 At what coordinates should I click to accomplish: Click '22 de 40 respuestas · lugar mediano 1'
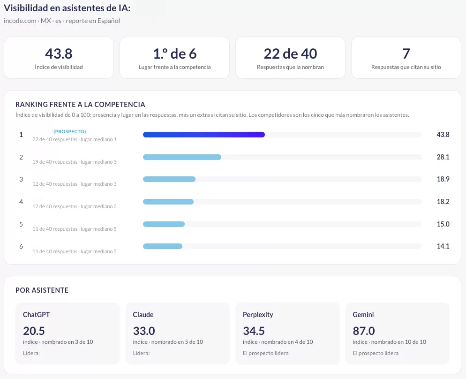[x=74, y=139]
